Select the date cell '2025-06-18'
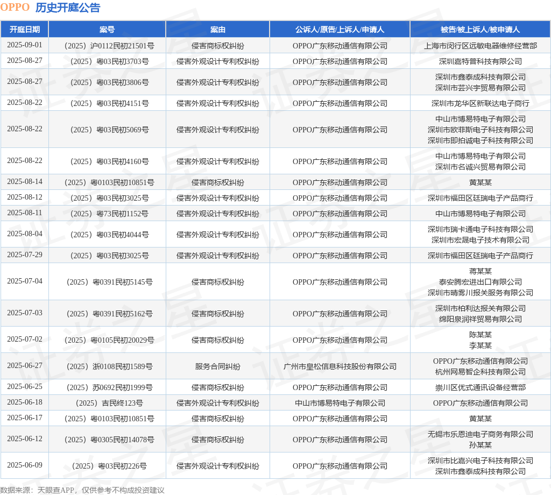 25,402
